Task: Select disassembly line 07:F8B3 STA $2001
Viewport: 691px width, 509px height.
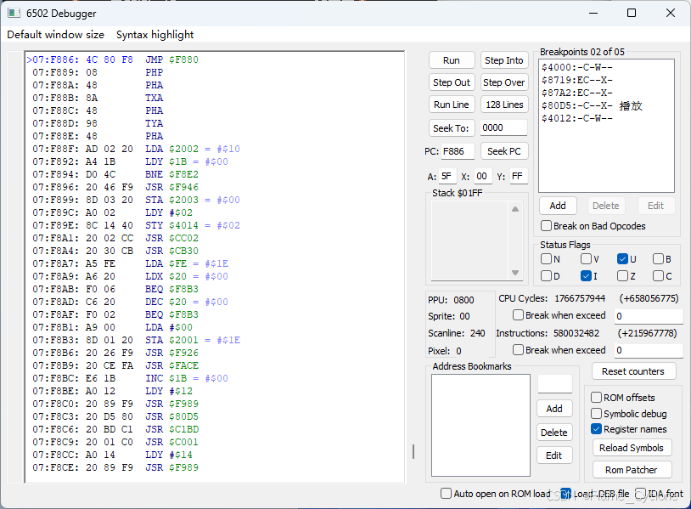Action: 134,340
